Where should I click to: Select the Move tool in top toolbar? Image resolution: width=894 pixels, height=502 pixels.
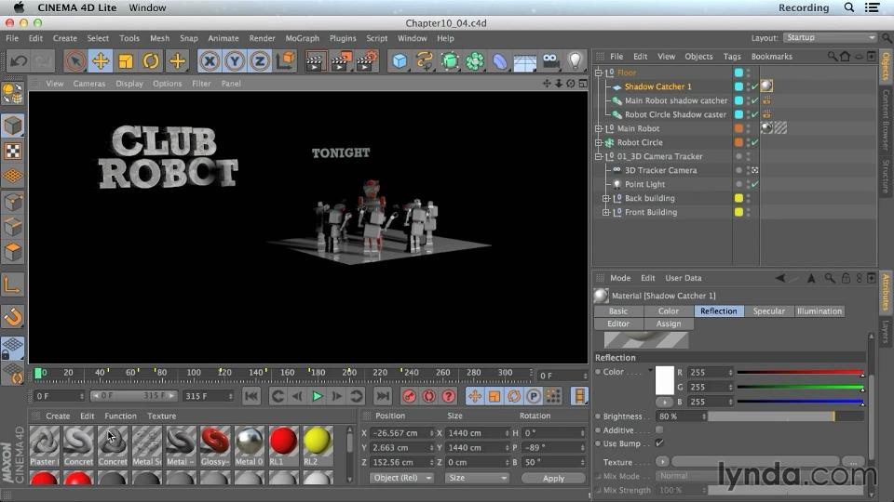coord(100,61)
